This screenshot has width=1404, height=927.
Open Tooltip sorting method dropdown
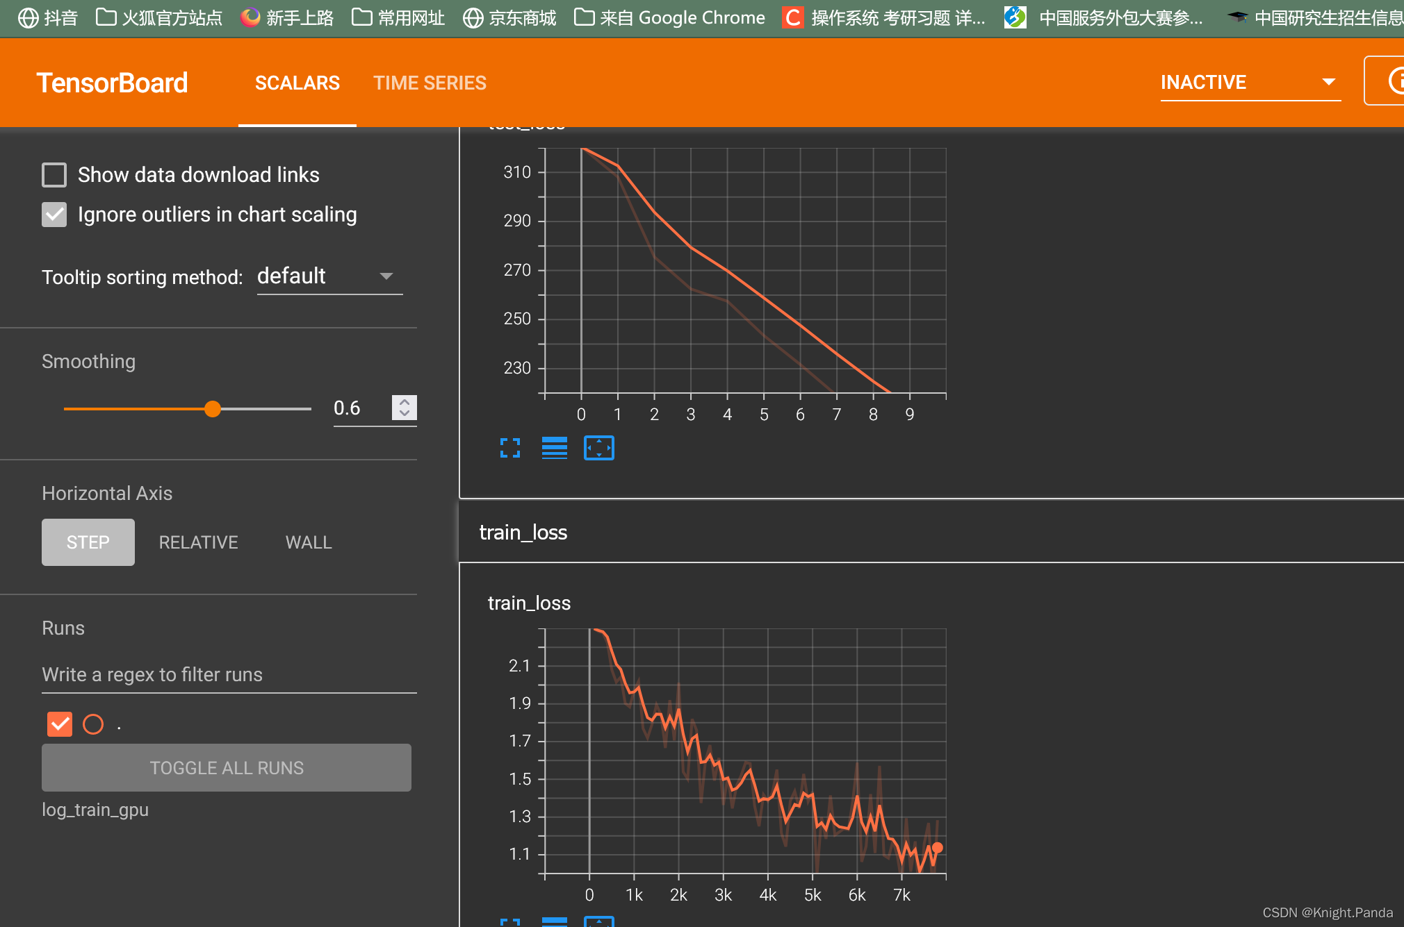[329, 276]
